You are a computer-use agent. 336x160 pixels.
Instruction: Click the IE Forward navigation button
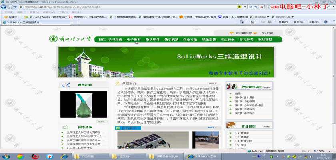click(10, 7)
